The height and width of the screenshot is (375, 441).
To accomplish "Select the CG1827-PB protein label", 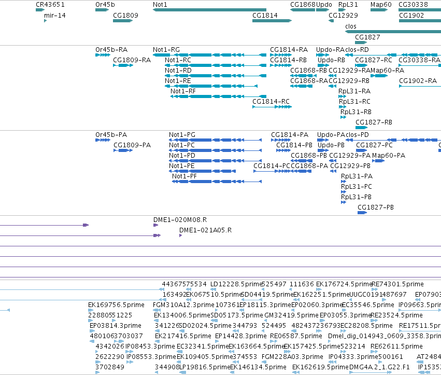I will click(376, 207).
